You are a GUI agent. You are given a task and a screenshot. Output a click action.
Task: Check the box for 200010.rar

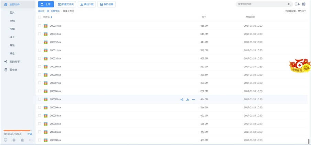click(x=40, y=58)
